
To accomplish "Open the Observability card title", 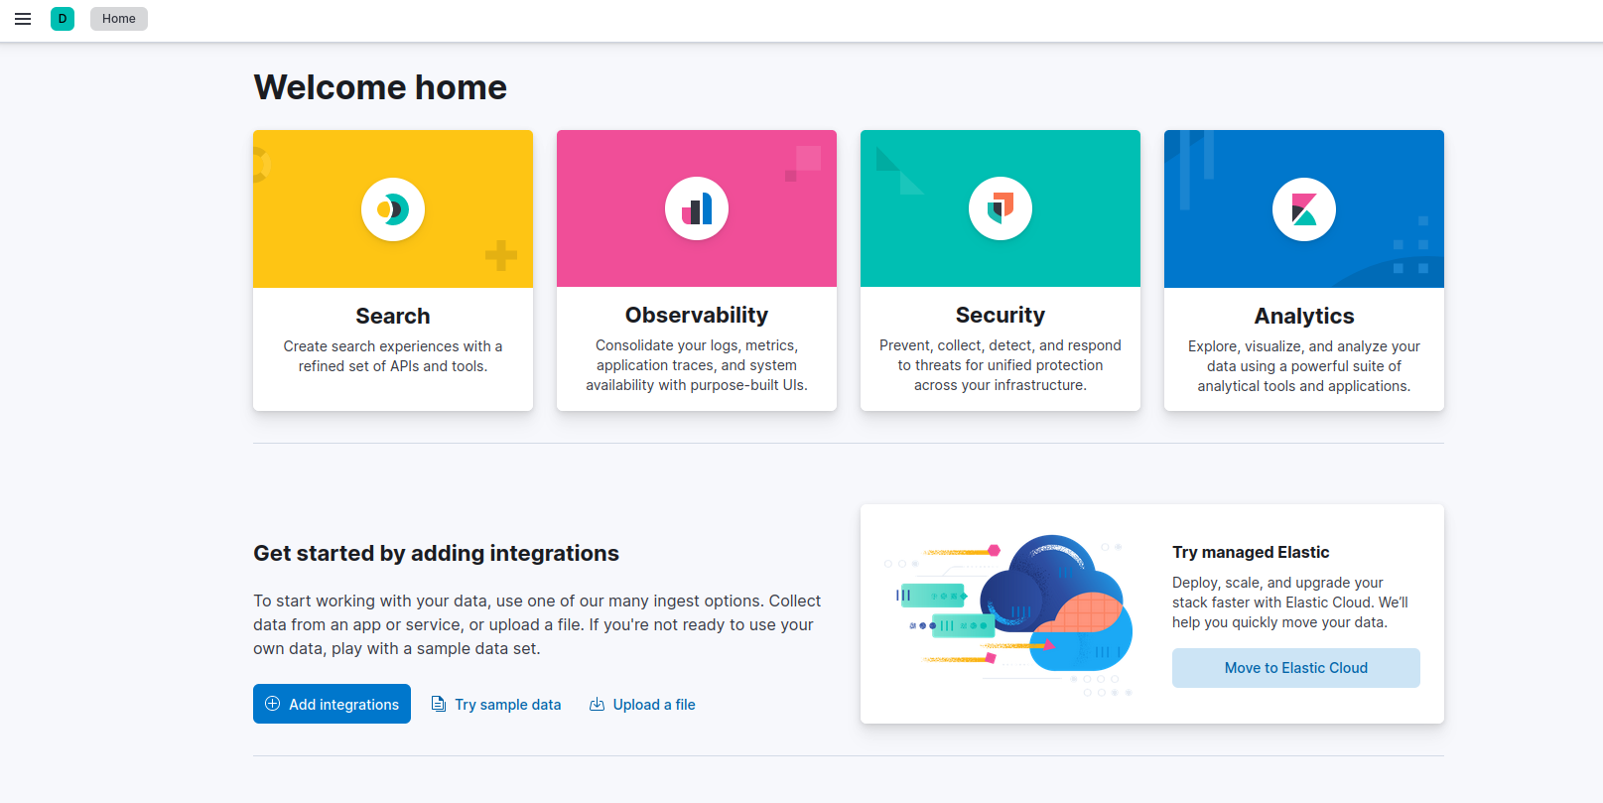I will (697, 315).
